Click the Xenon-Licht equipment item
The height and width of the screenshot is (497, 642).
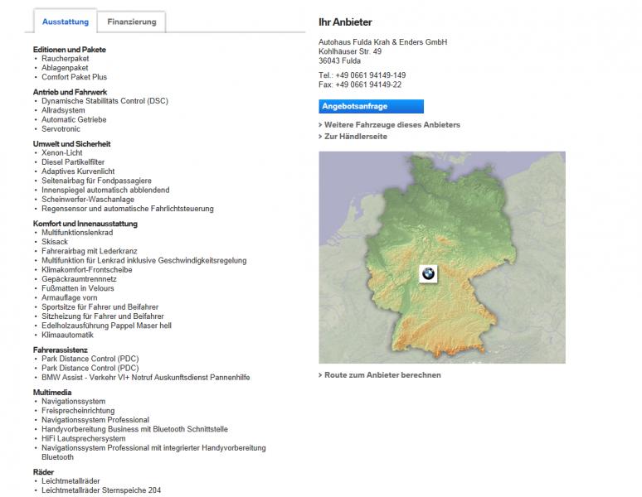click(x=63, y=153)
